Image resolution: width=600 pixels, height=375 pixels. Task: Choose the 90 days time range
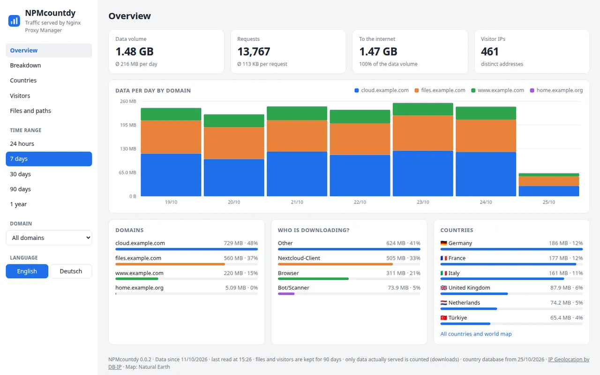tap(49, 189)
